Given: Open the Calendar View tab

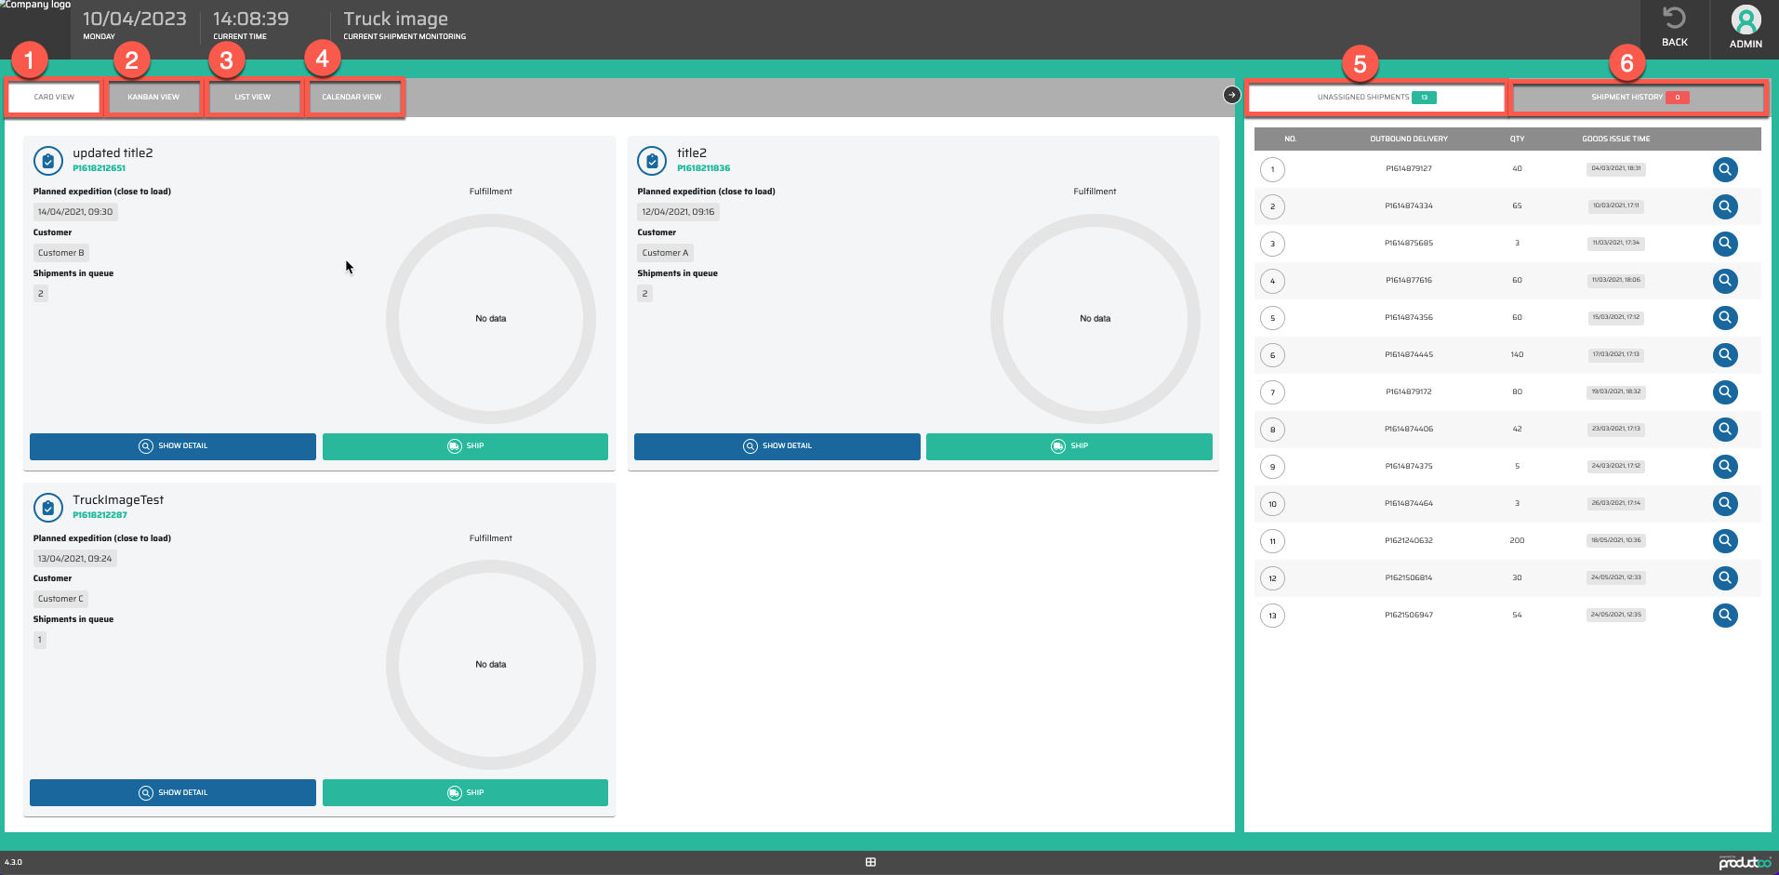Looking at the screenshot, I should (x=352, y=97).
